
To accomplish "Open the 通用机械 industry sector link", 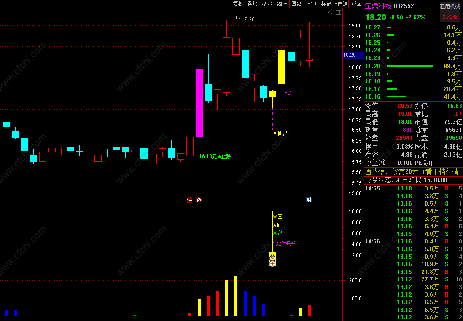I will (x=450, y=7).
